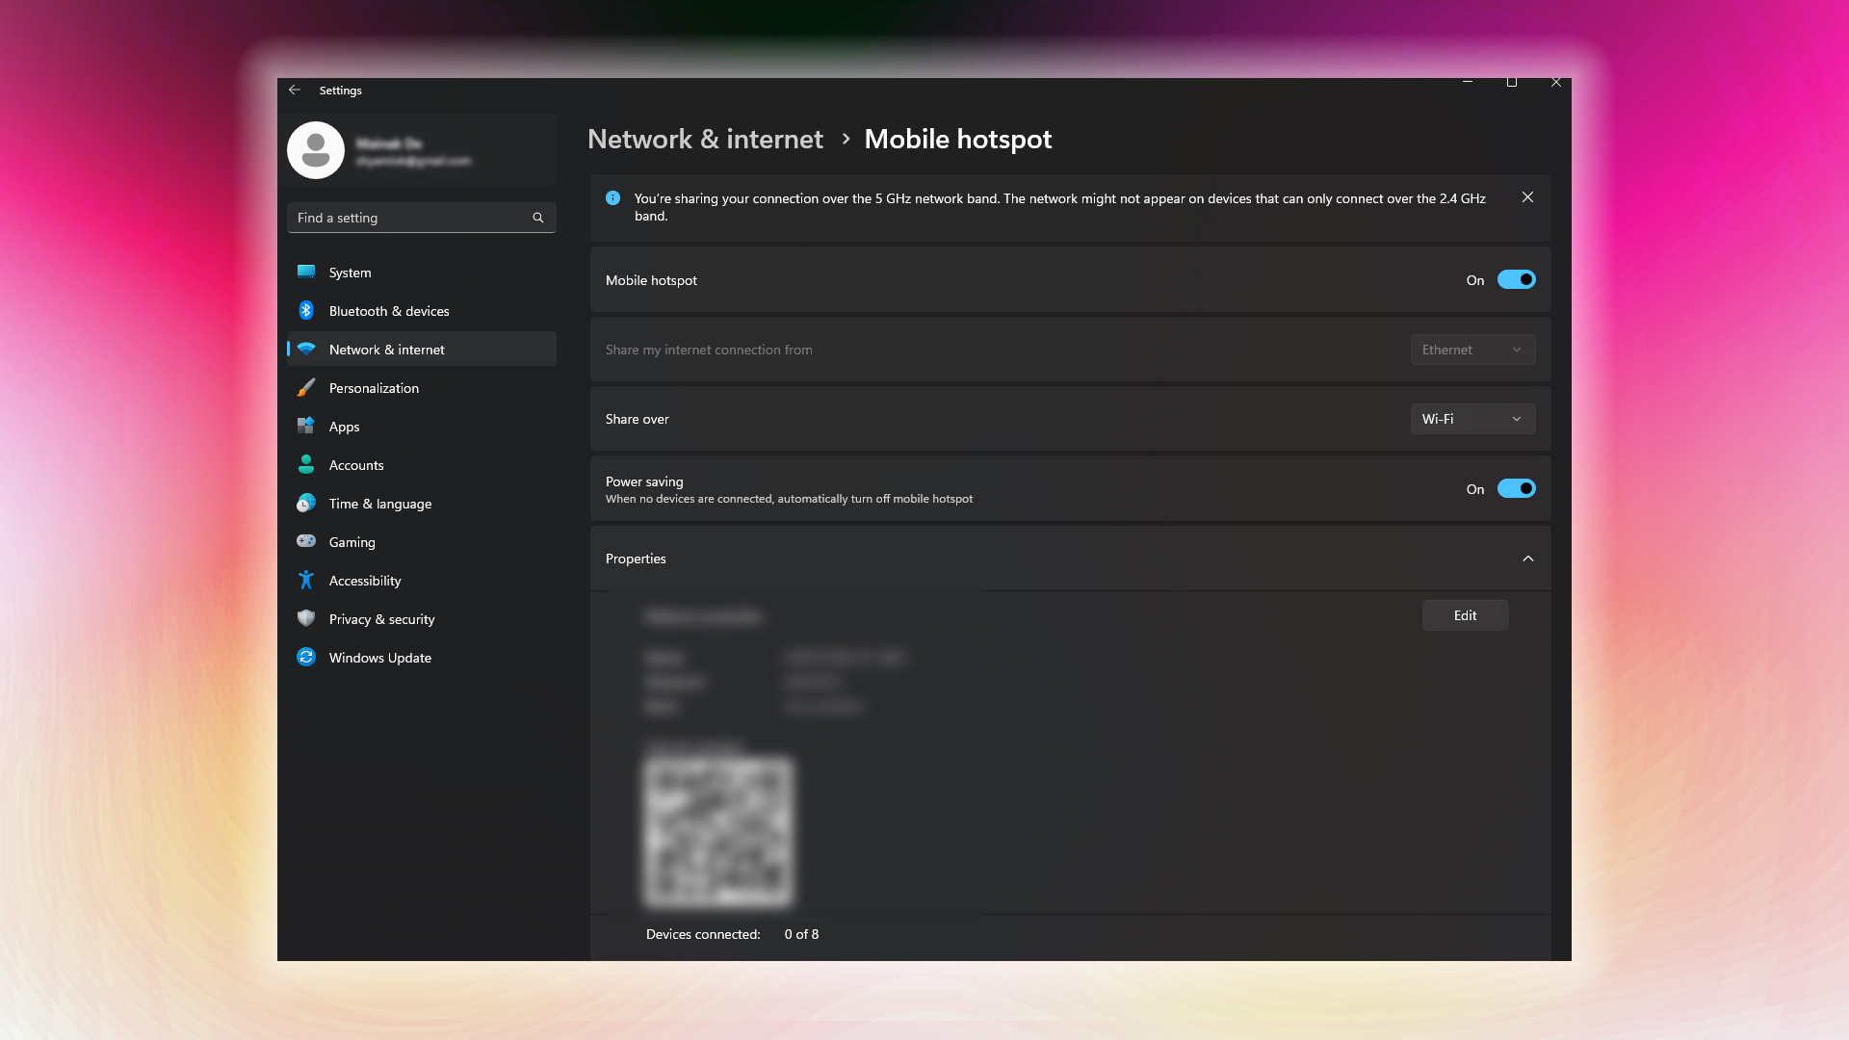The width and height of the screenshot is (1849, 1040).
Task: Minimize the Settings window
Action: (1468, 83)
